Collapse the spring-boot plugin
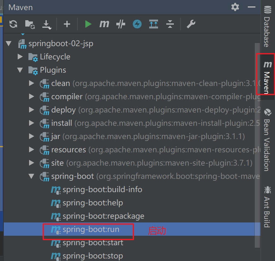 32,176
